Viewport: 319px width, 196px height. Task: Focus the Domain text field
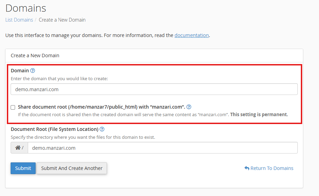click(x=154, y=89)
